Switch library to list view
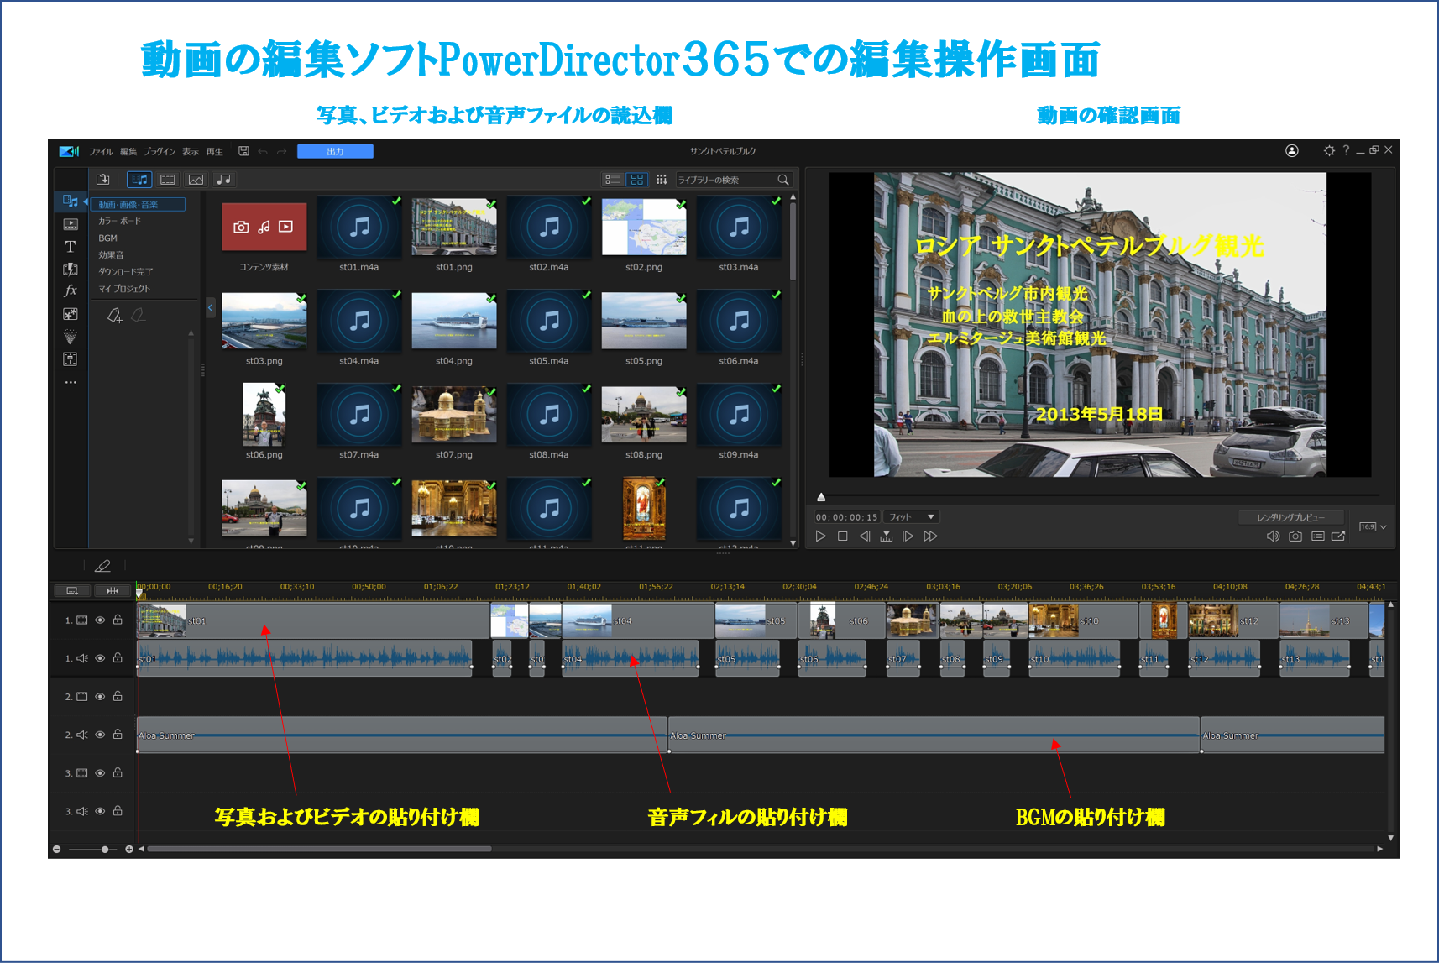Viewport: 1439px width, 963px height. 613,180
